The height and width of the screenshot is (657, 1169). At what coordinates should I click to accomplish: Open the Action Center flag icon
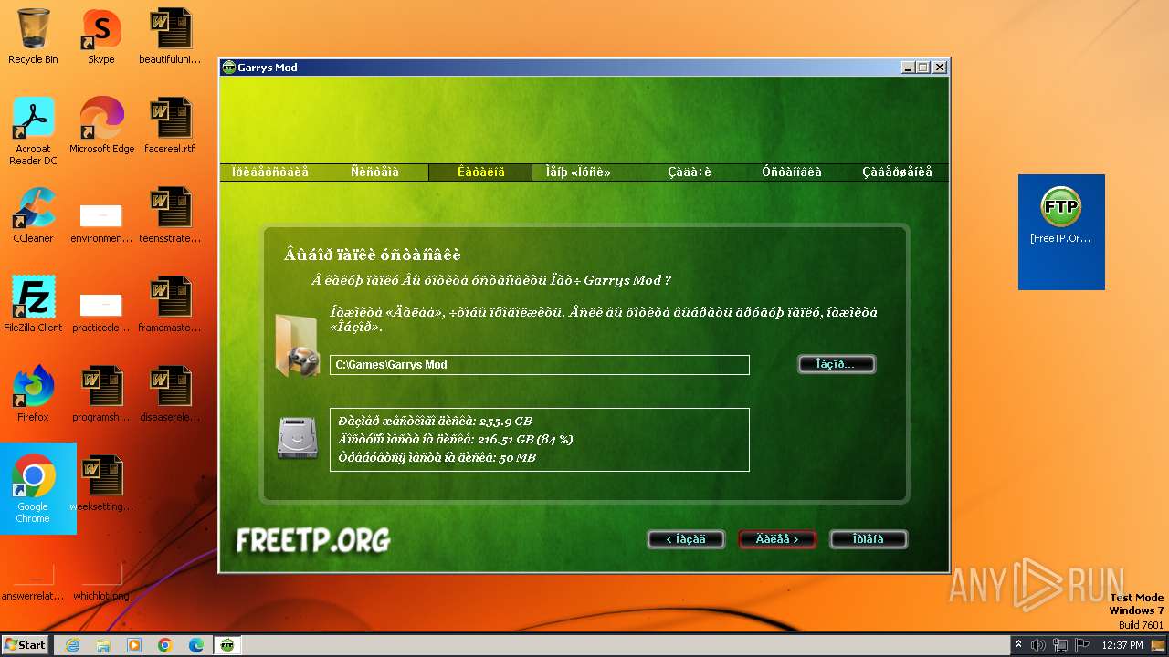(x=1080, y=645)
